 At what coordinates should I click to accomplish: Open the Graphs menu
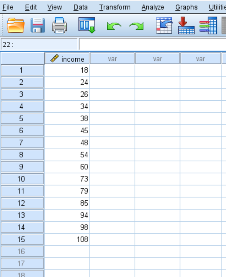pyautogui.click(x=186, y=7)
